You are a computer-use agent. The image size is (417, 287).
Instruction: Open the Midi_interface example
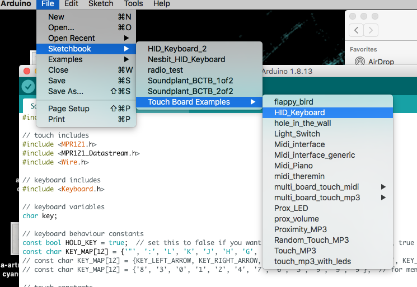(x=327, y=144)
